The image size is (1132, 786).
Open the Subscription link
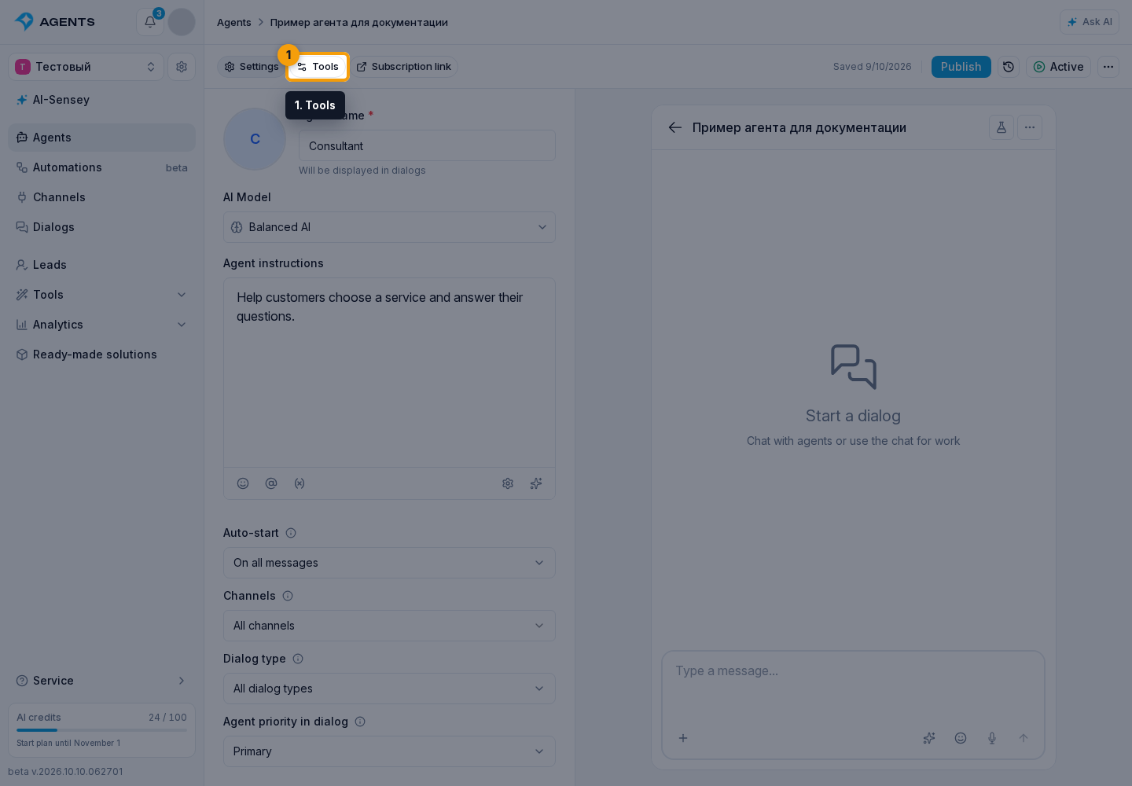point(404,67)
